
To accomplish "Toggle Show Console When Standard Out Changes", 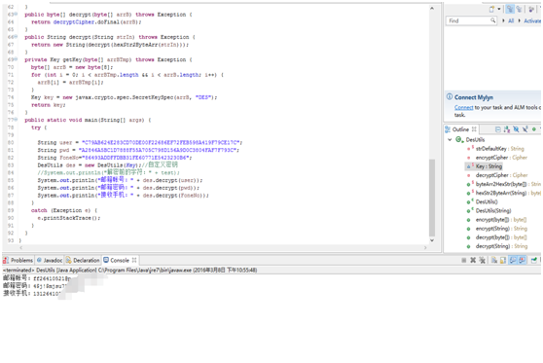I will point(512,260).
